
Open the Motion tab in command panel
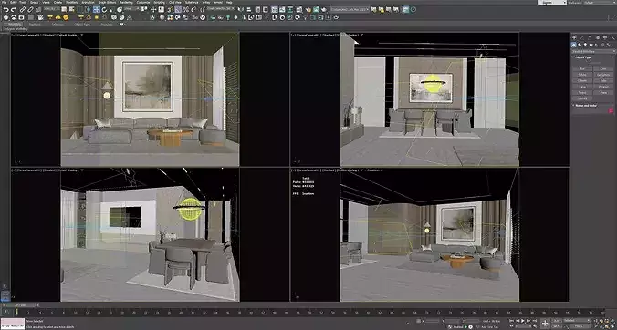pos(597,37)
